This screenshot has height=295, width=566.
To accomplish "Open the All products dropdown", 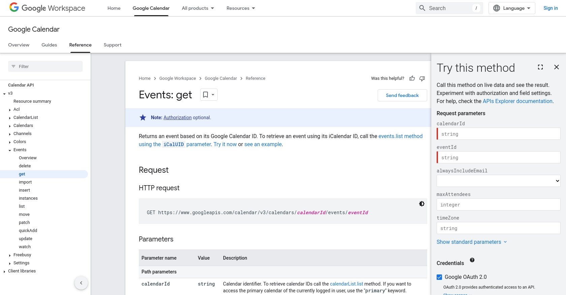I will coord(198,8).
